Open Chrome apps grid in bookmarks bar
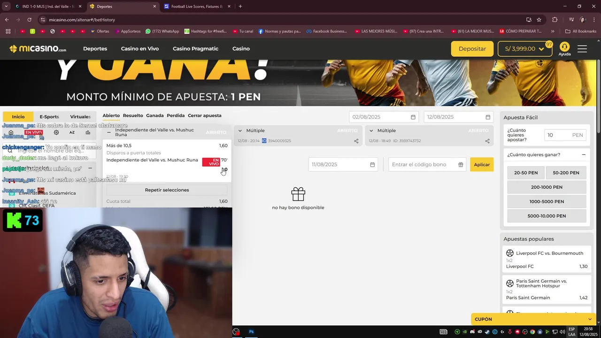 click(x=8, y=31)
